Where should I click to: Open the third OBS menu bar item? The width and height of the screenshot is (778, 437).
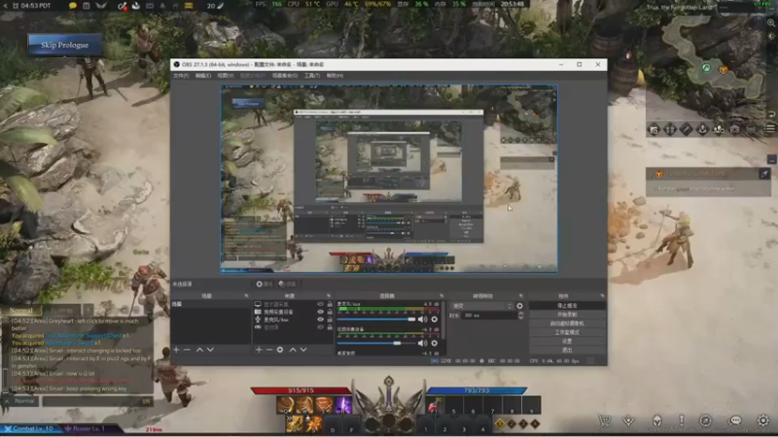click(x=226, y=76)
